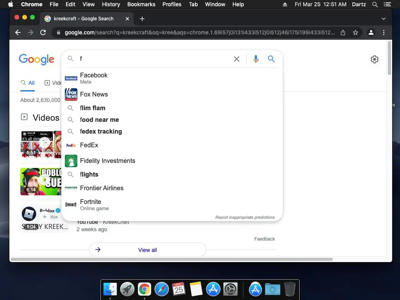Click the horizontal page scrollbar
The width and height of the screenshot is (400, 300).
click(x=172, y=259)
